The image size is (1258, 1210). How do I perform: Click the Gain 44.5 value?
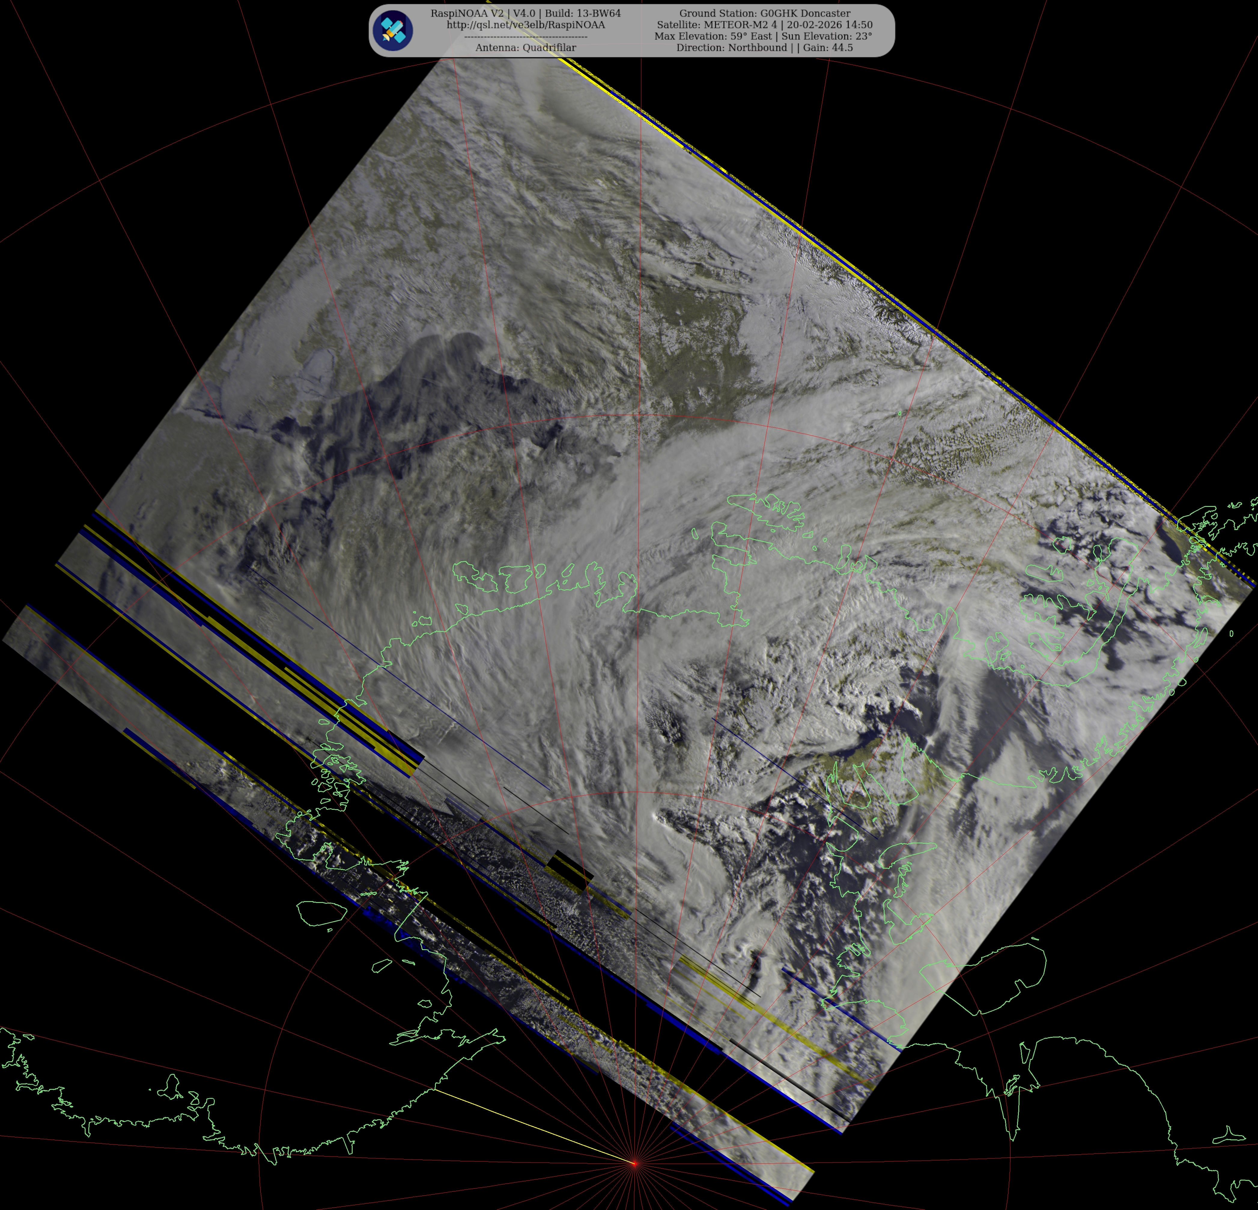(x=828, y=48)
